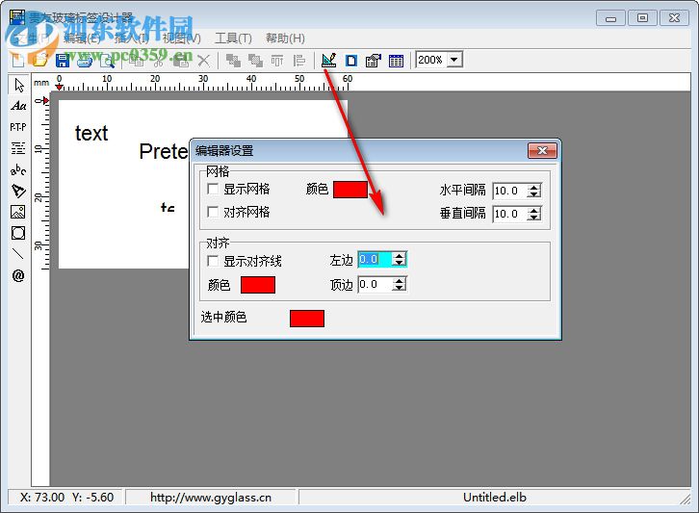Pick the alignment 颜色 red swatch
Image resolution: width=699 pixels, height=513 pixels.
tap(258, 285)
